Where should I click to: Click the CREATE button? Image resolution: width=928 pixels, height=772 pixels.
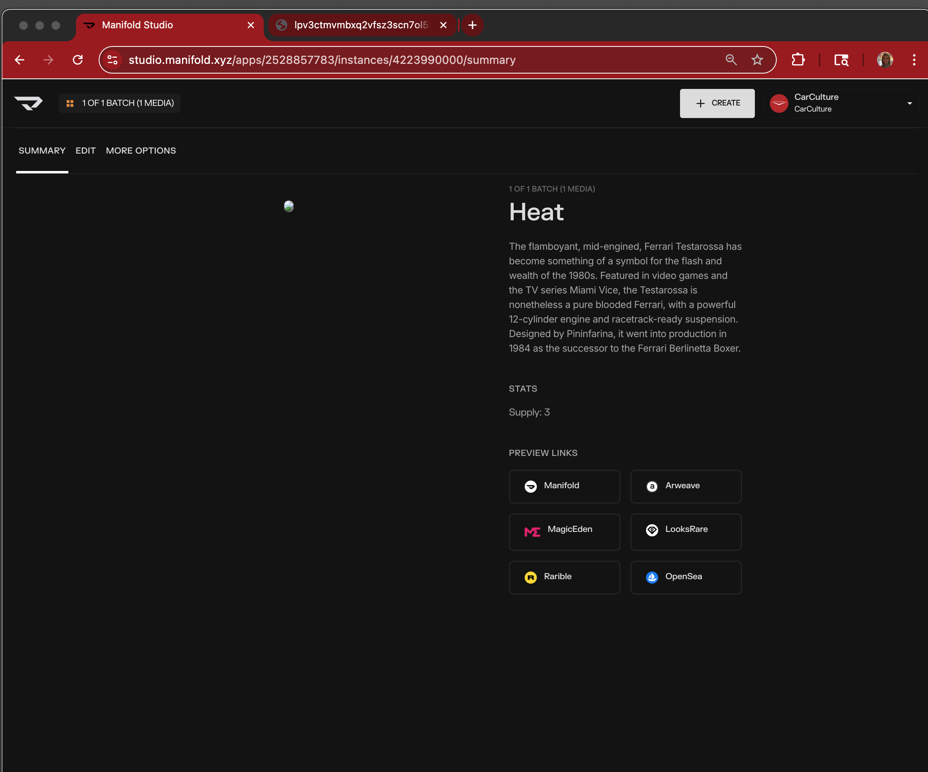(717, 103)
